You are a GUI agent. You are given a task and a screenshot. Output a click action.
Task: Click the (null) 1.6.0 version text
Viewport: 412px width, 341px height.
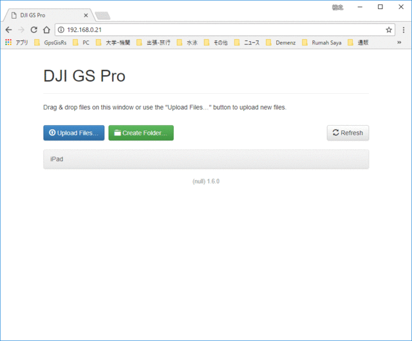click(x=206, y=181)
